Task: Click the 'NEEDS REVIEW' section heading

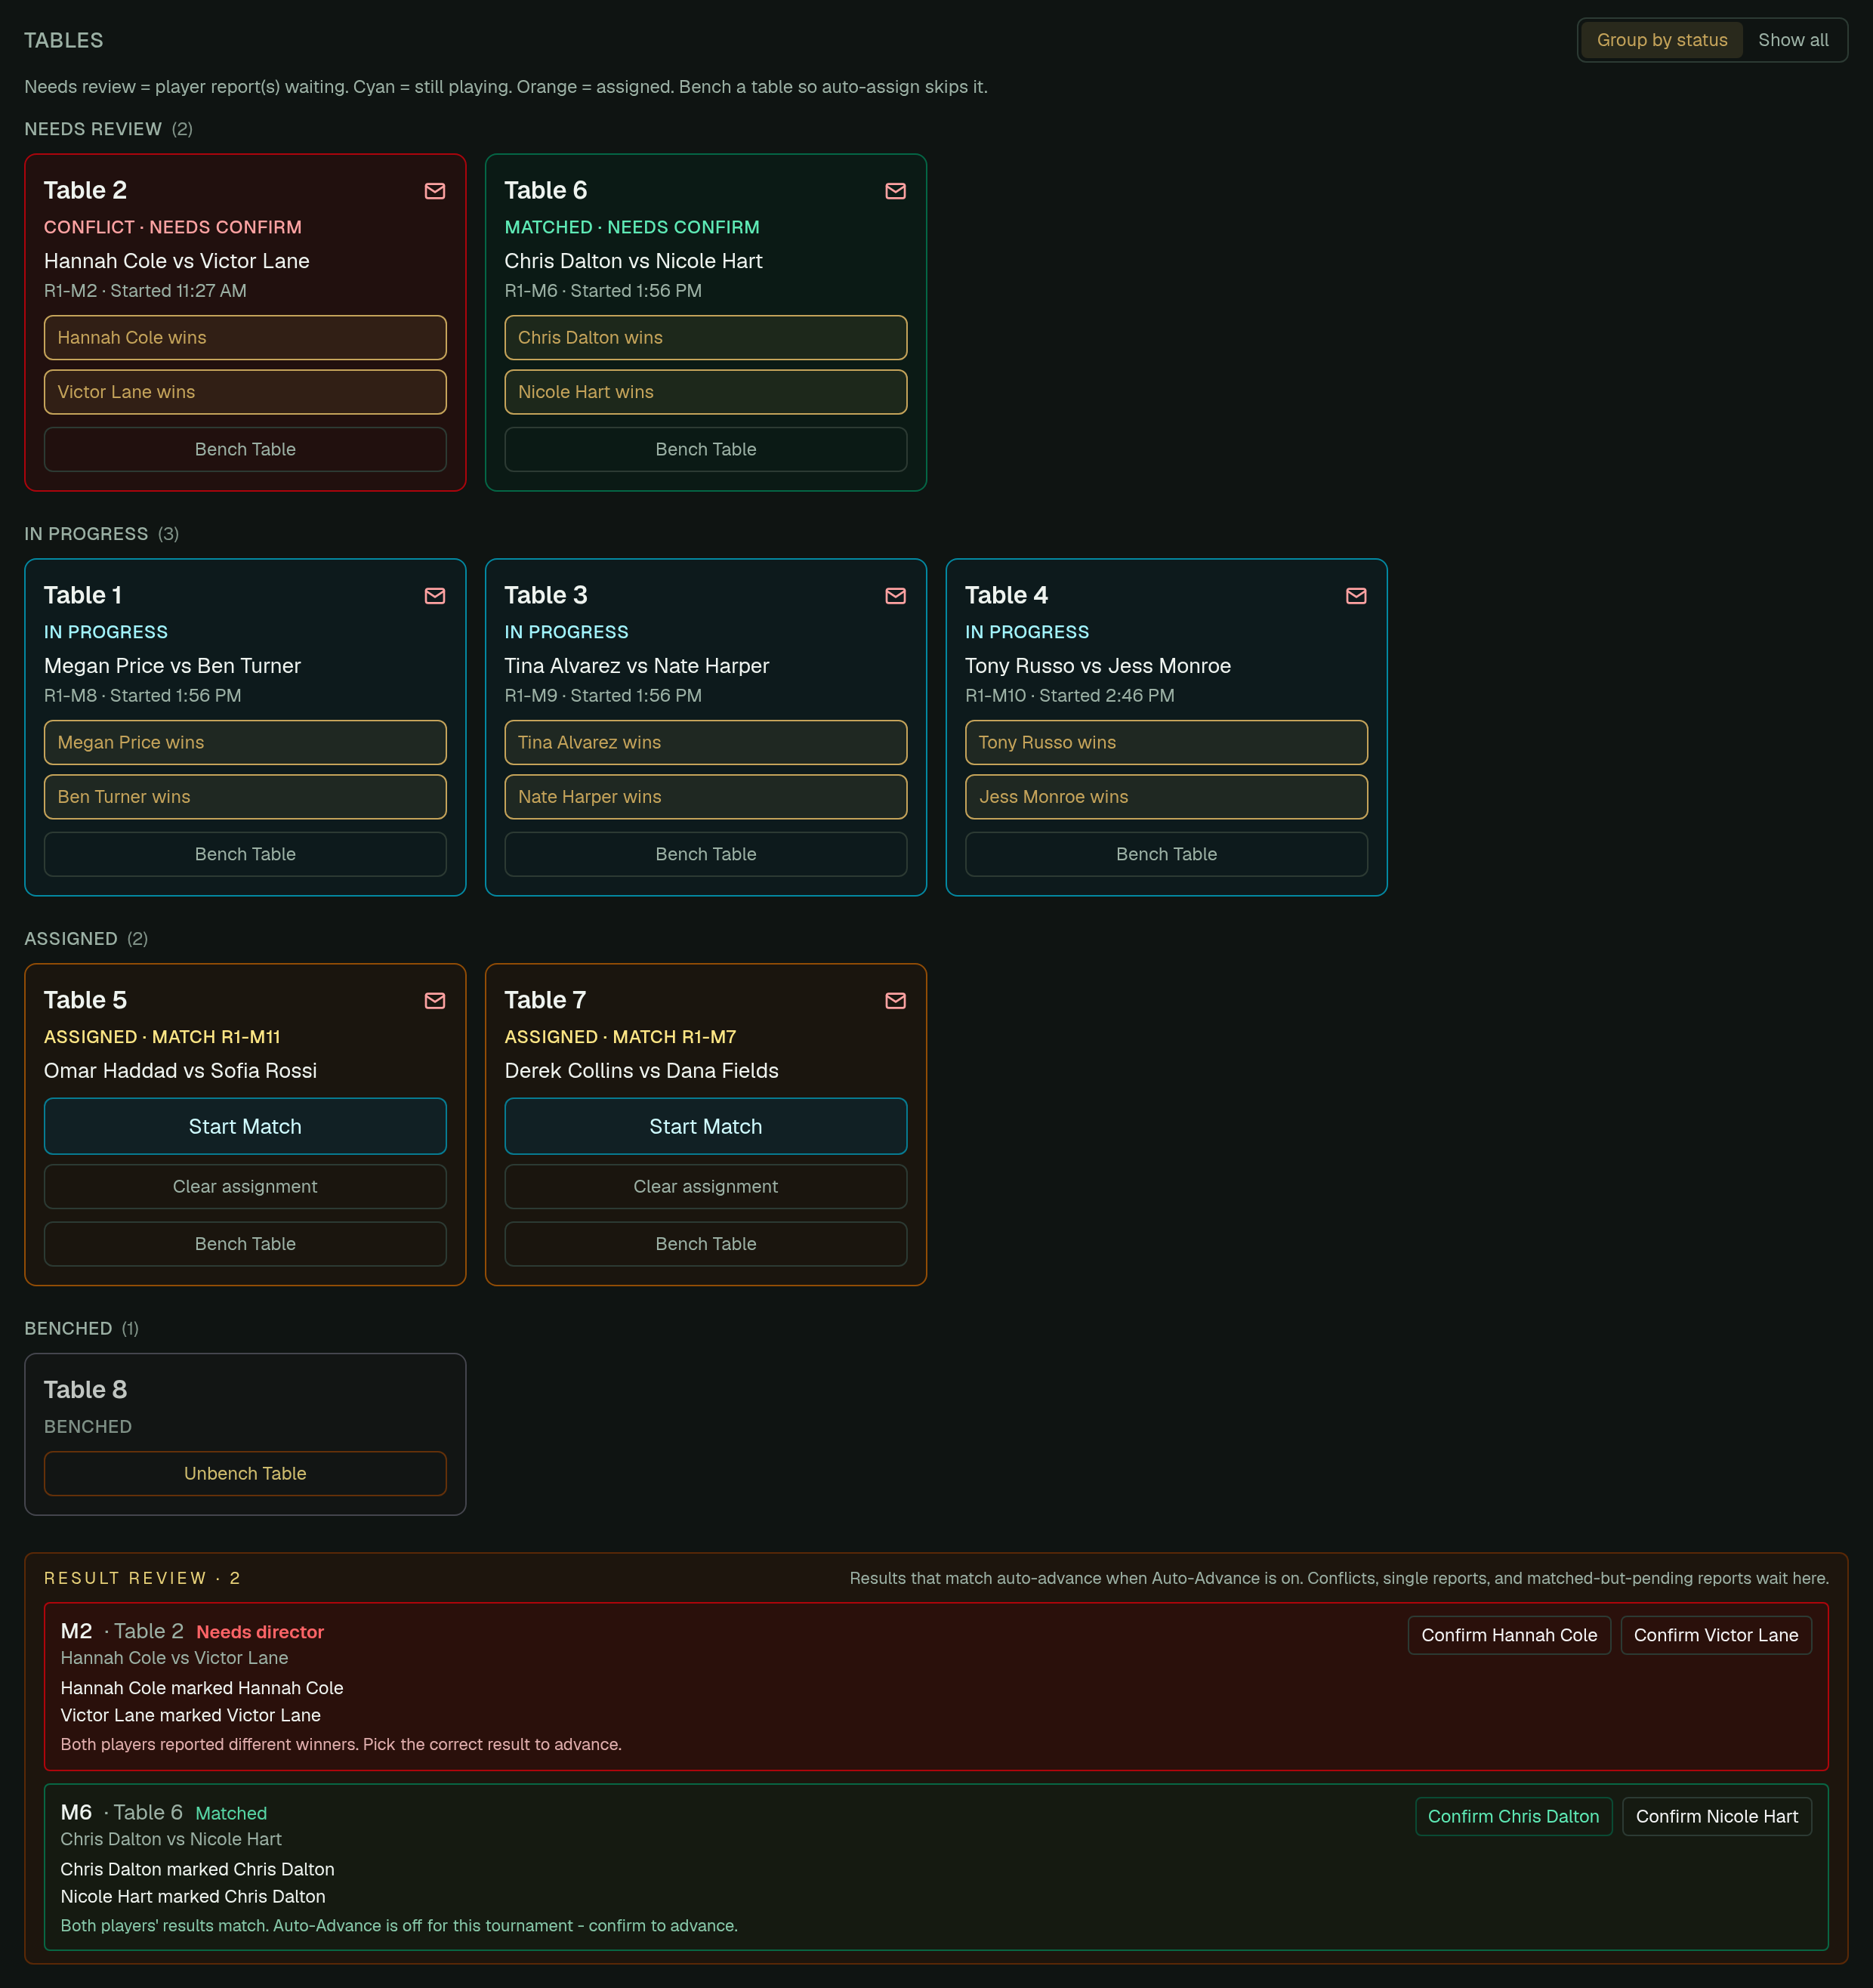Action: (x=93, y=129)
